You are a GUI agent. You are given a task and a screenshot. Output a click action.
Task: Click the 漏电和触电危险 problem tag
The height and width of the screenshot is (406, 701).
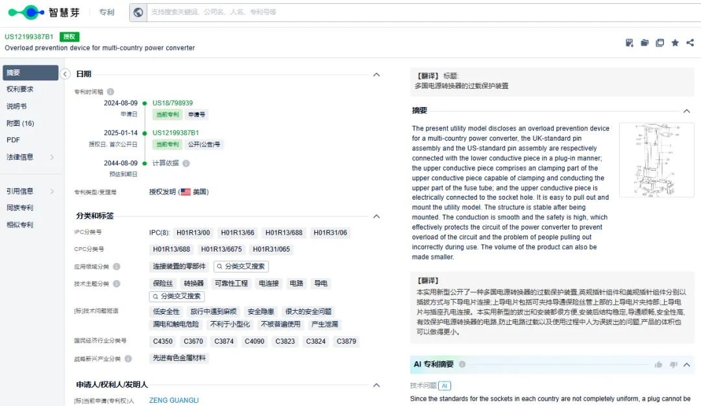176,324
